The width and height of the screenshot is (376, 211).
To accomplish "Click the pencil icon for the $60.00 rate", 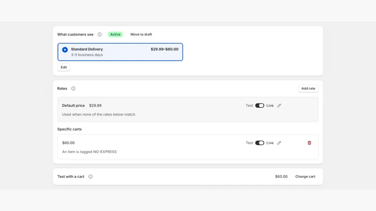I will (279, 143).
